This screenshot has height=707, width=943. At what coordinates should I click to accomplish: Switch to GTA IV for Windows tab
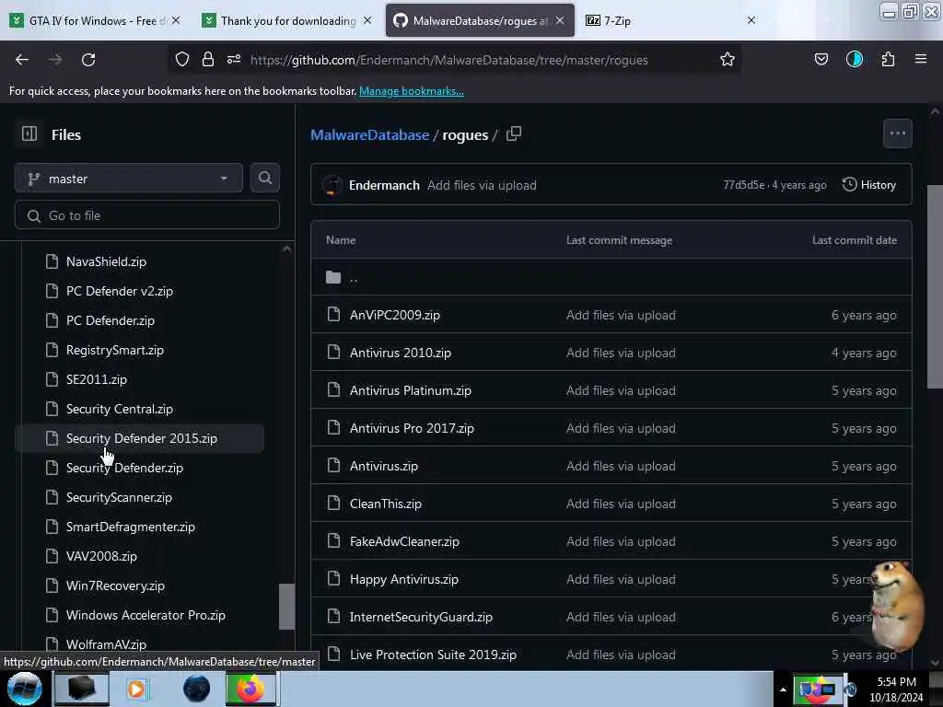[x=96, y=21]
